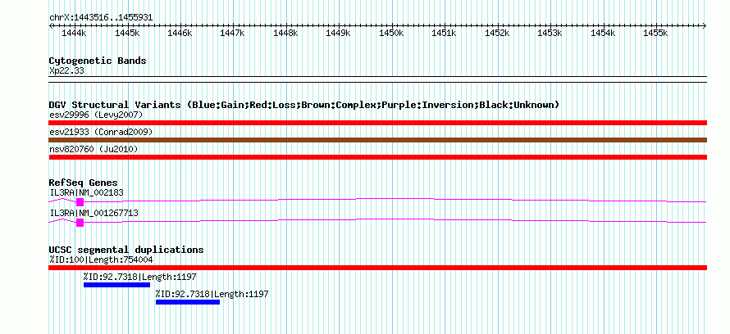Click the magenta exon box of NM_001267713
The image size is (730, 334).
80,223
